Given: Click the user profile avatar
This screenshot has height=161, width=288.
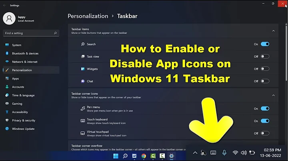Looking at the screenshot, I should tap(9, 18).
